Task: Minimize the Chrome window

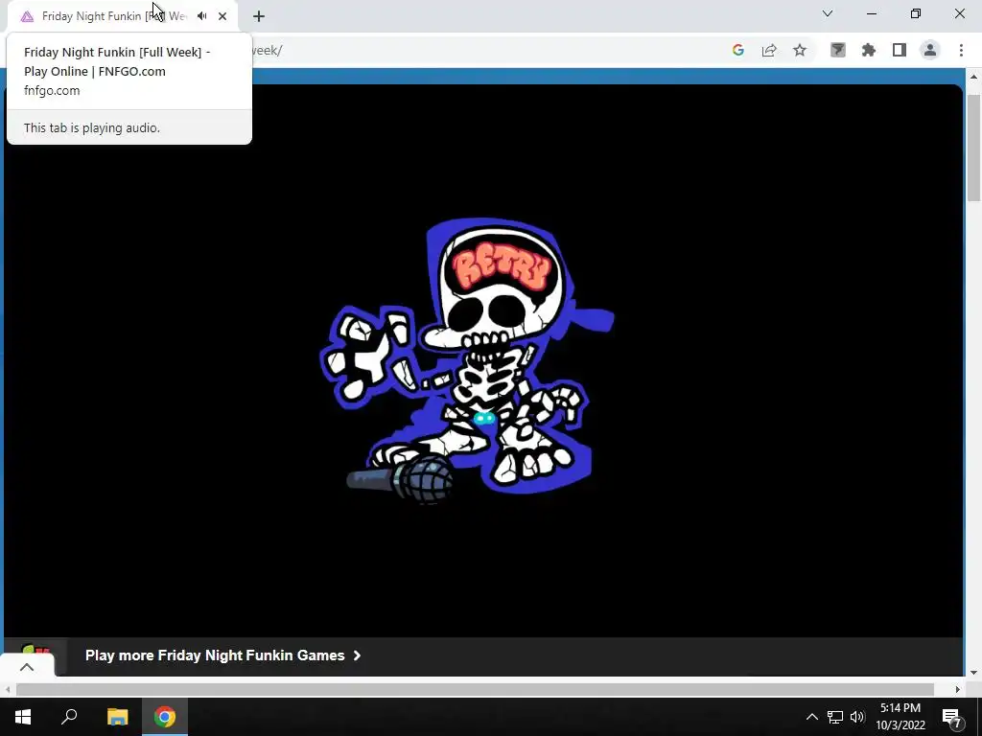Action: [x=872, y=13]
